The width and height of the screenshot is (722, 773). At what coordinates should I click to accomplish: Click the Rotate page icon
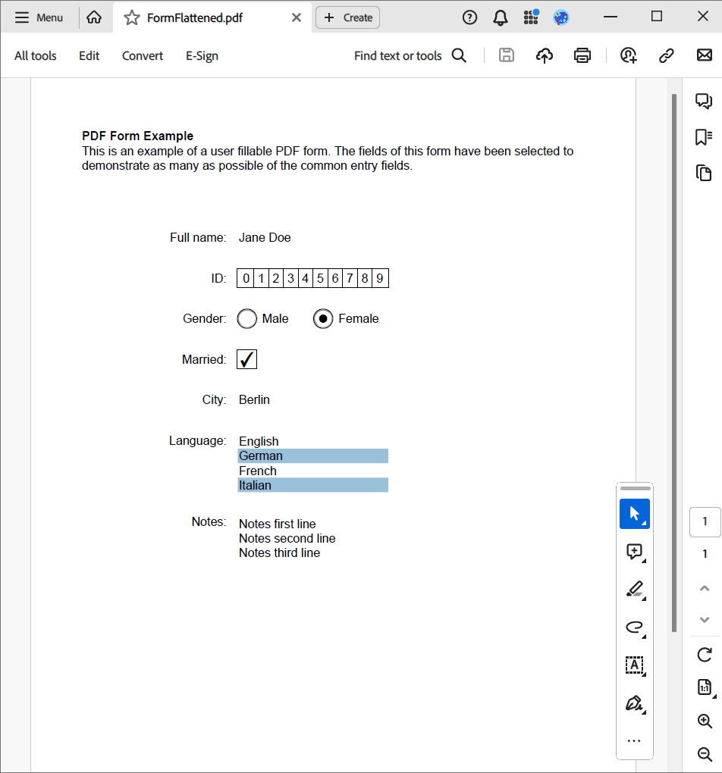pos(705,654)
